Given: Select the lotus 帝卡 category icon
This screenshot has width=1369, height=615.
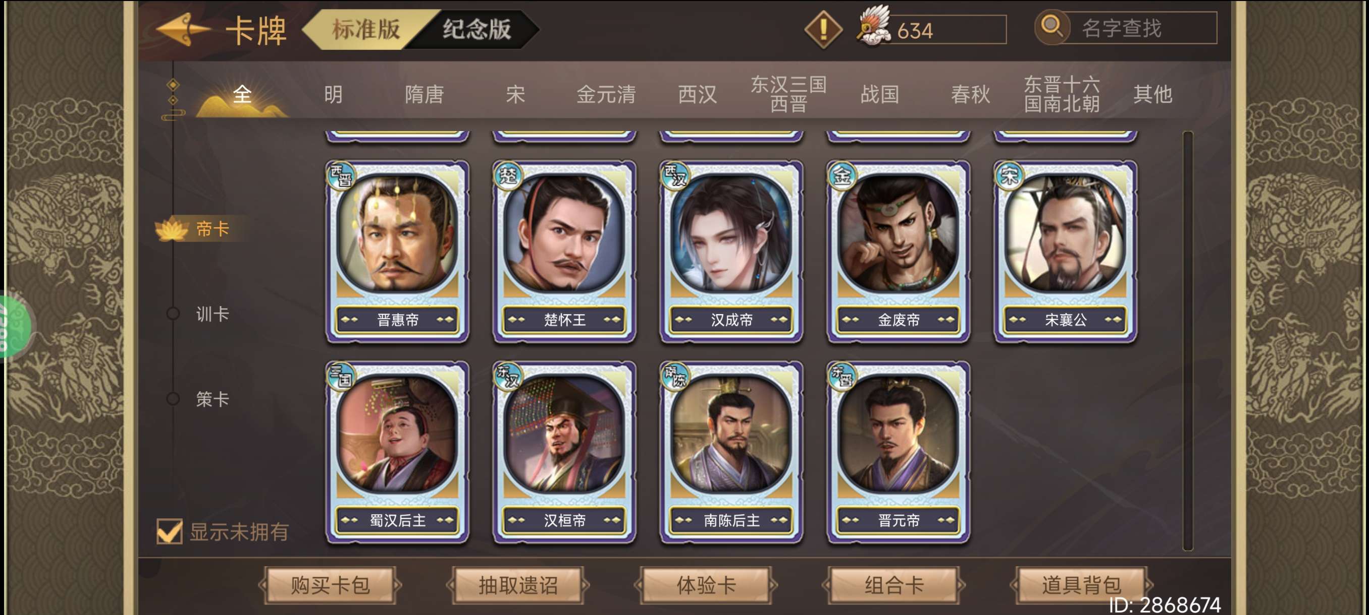Looking at the screenshot, I should (x=172, y=229).
